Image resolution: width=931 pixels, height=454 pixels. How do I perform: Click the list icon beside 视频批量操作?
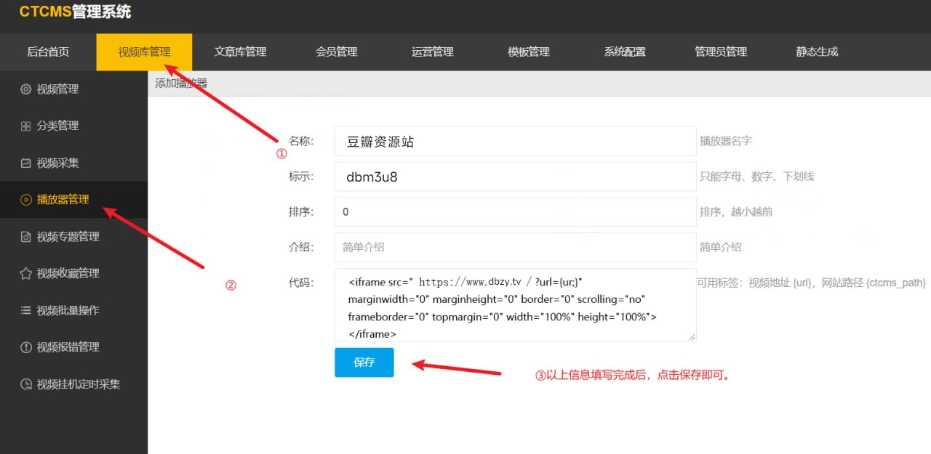(x=25, y=311)
